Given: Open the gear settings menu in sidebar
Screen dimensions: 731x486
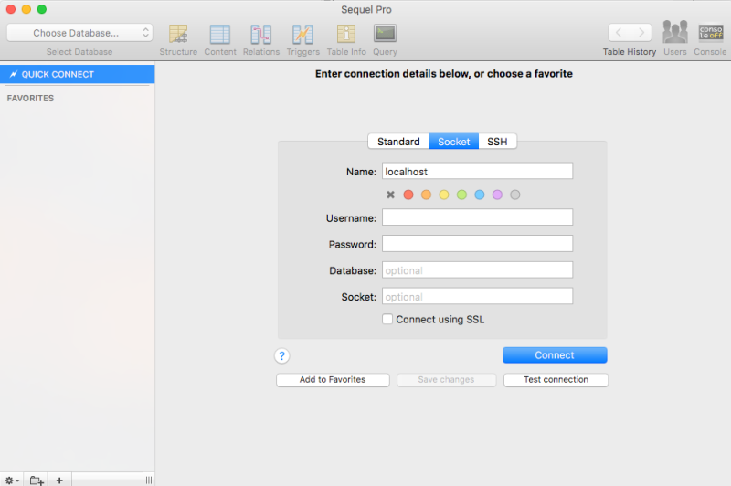Looking at the screenshot, I should tap(12, 480).
